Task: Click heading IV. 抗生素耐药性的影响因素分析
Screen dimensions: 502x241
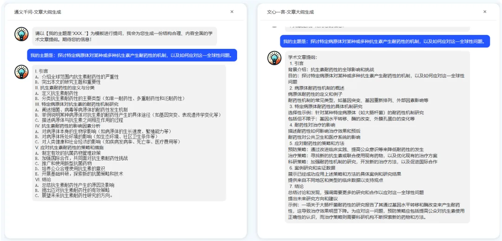Action: tap(67, 126)
